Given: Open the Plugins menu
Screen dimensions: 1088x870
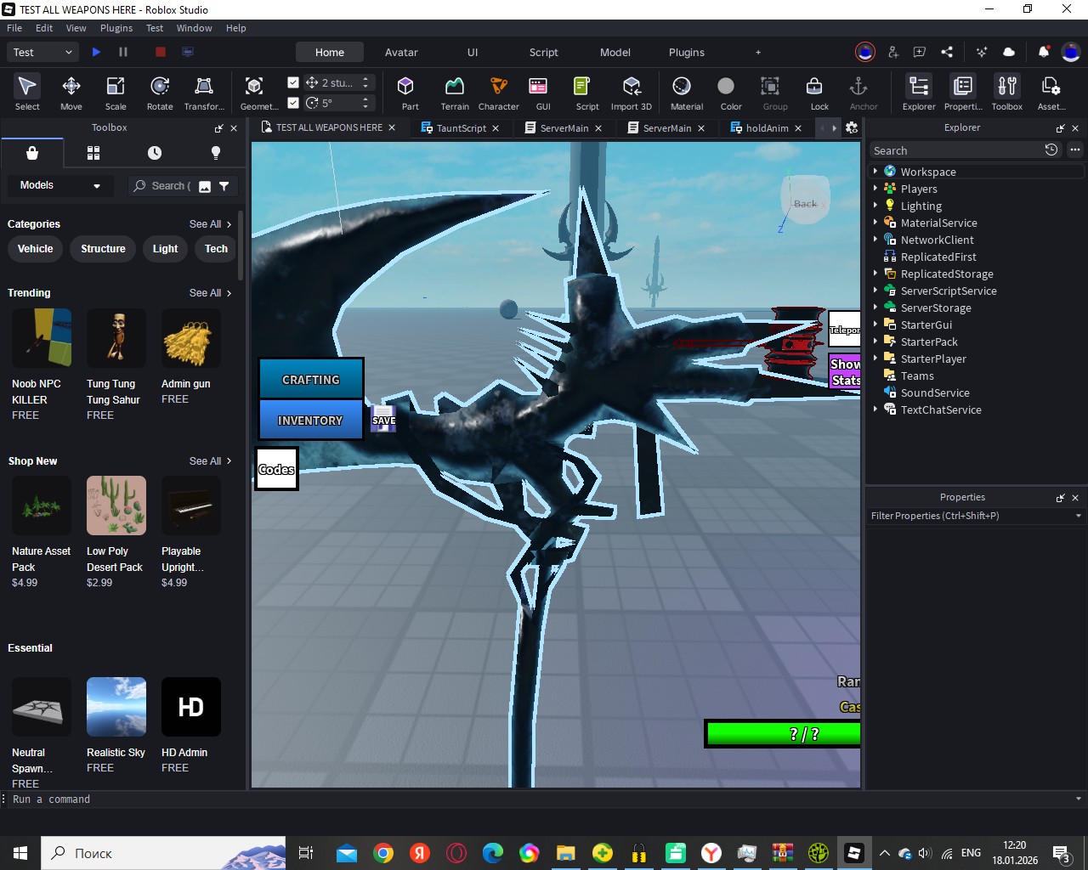Looking at the screenshot, I should click(116, 28).
